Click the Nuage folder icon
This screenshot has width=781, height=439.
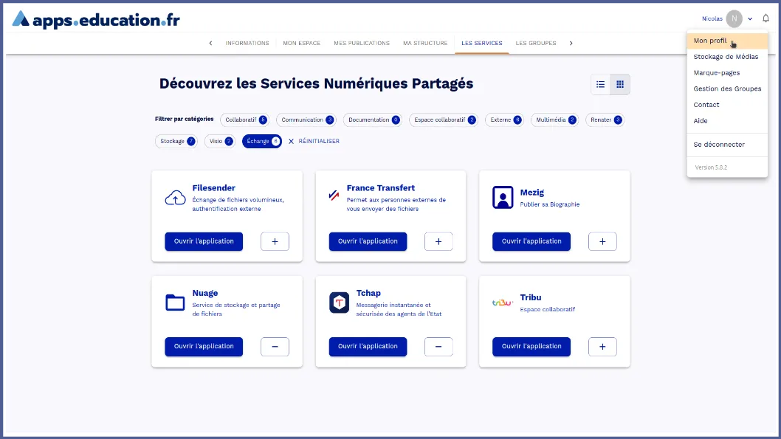176,302
